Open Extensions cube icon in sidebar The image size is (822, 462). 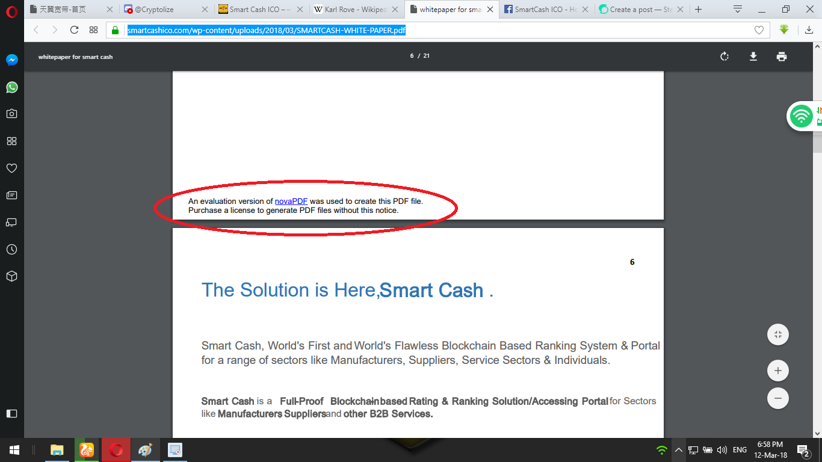[x=12, y=276]
